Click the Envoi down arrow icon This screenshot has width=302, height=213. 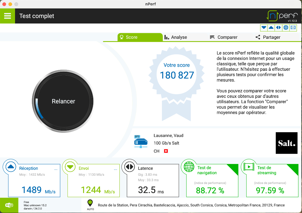coord(70,167)
